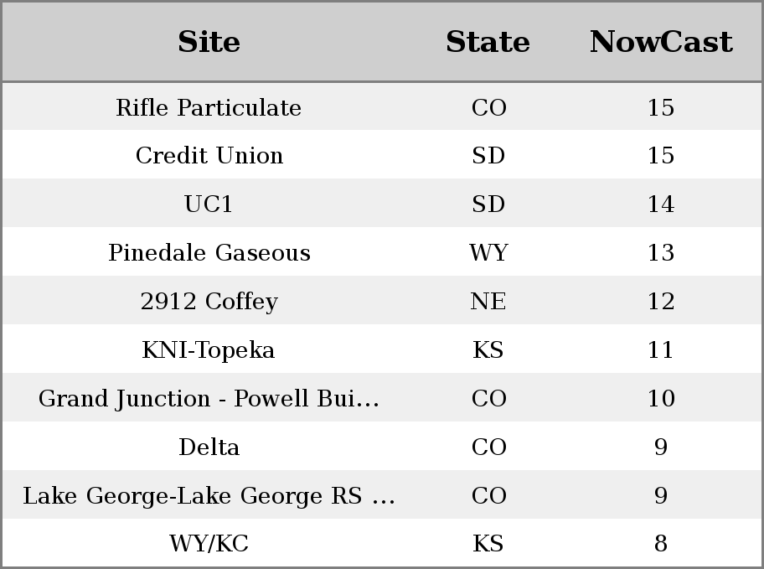Click NowCast value 10 for Grand Junction

[661, 398]
